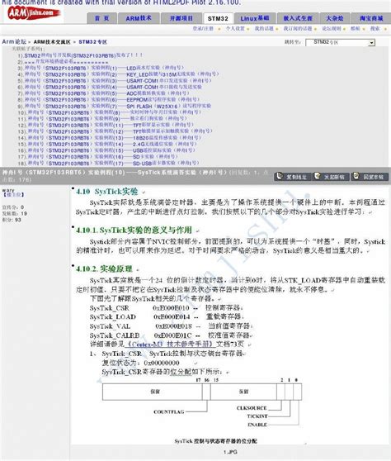Screen dimensions: 391x461
Task: Open the Cortex-M3 技术参考手册 link
Action: coord(171,344)
